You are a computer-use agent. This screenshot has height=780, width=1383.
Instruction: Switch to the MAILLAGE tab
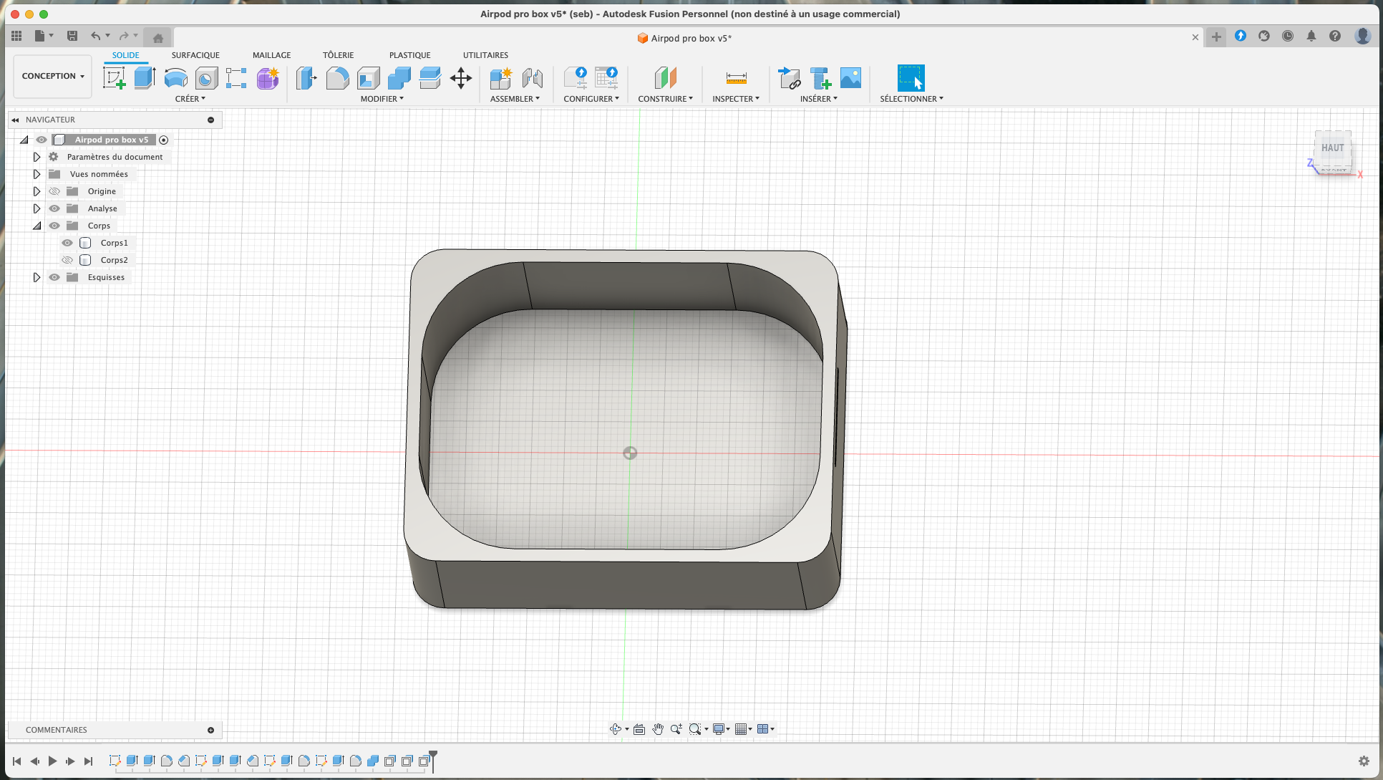point(271,55)
